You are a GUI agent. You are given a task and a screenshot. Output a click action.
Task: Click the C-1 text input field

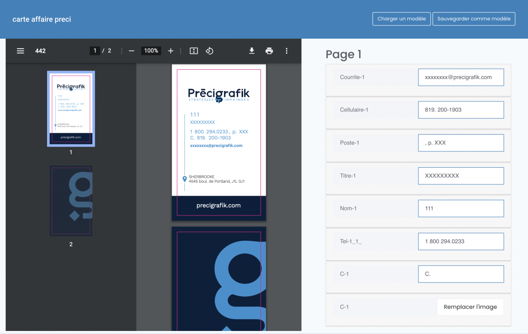pyautogui.click(x=461, y=274)
